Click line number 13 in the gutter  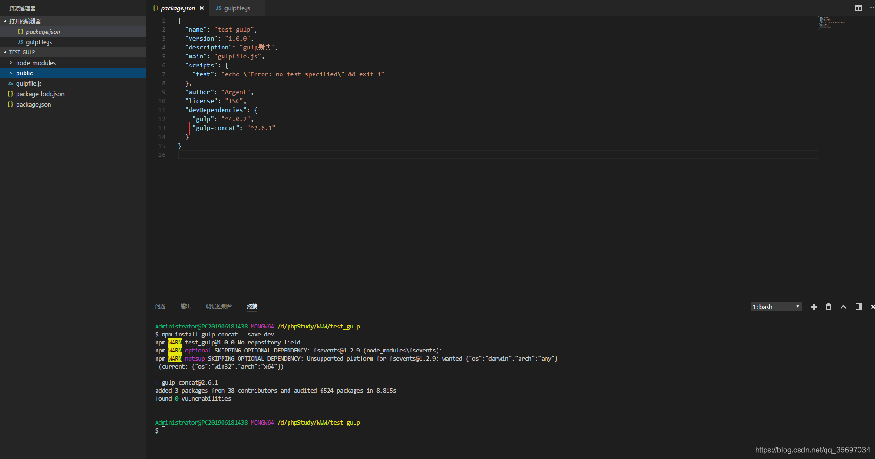point(162,128)
